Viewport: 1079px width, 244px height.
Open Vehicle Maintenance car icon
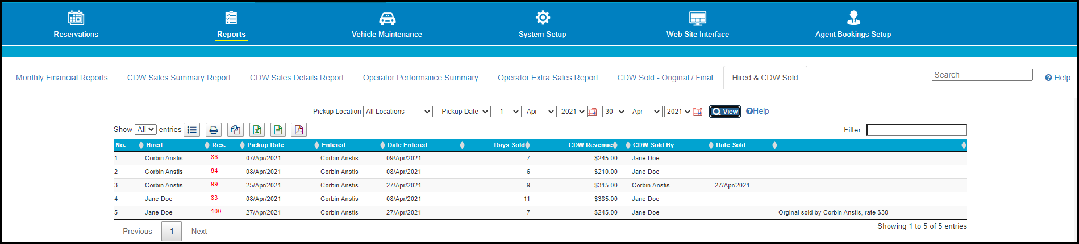click(x=387, y=19)
